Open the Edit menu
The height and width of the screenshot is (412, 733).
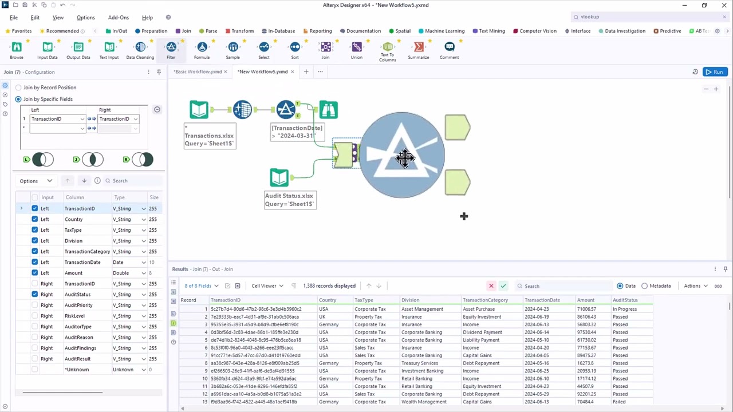(x=35, y=17)
